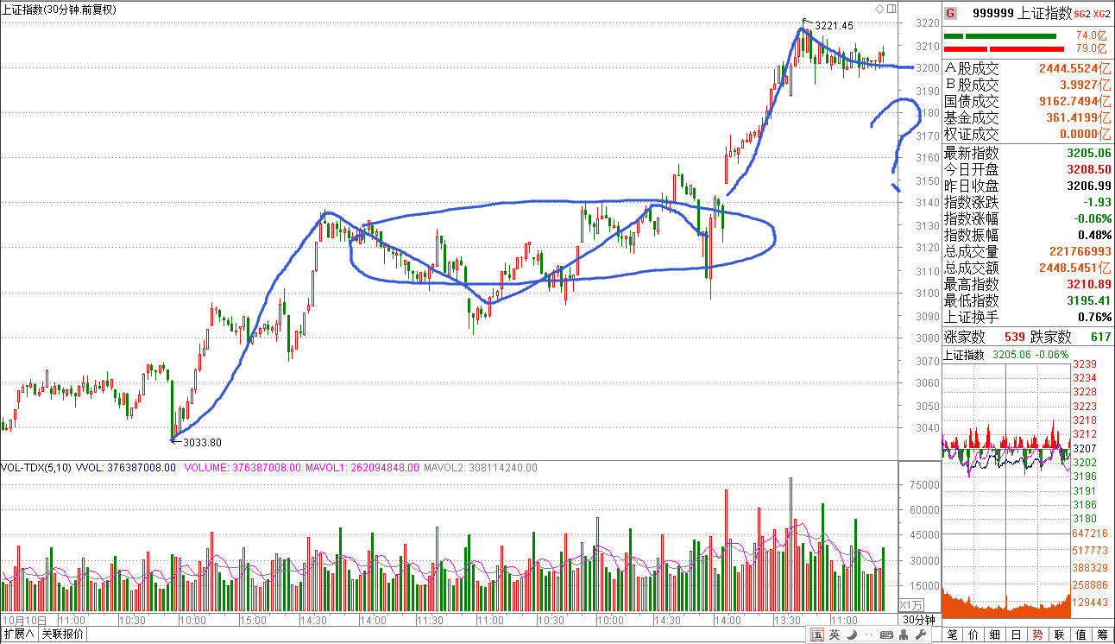Click the 关联报价 button
This screenshot has height=644, width=1115.
tap(63, 635)
